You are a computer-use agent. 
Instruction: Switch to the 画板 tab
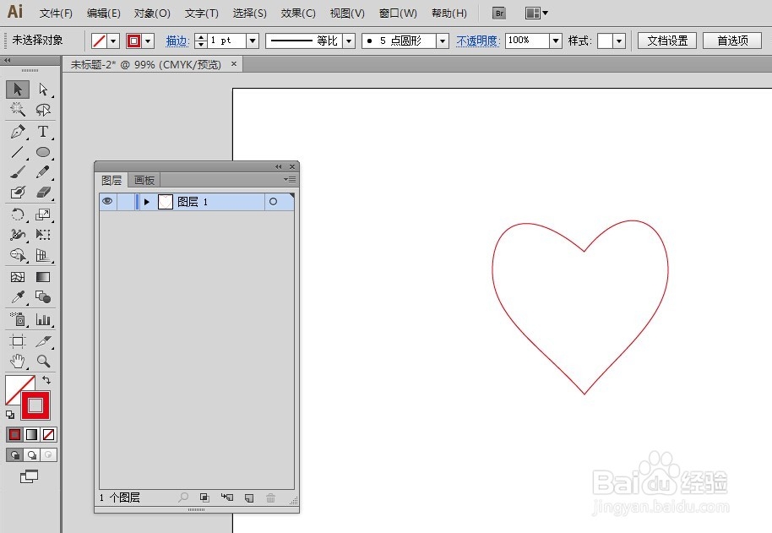tap(144, 180)
